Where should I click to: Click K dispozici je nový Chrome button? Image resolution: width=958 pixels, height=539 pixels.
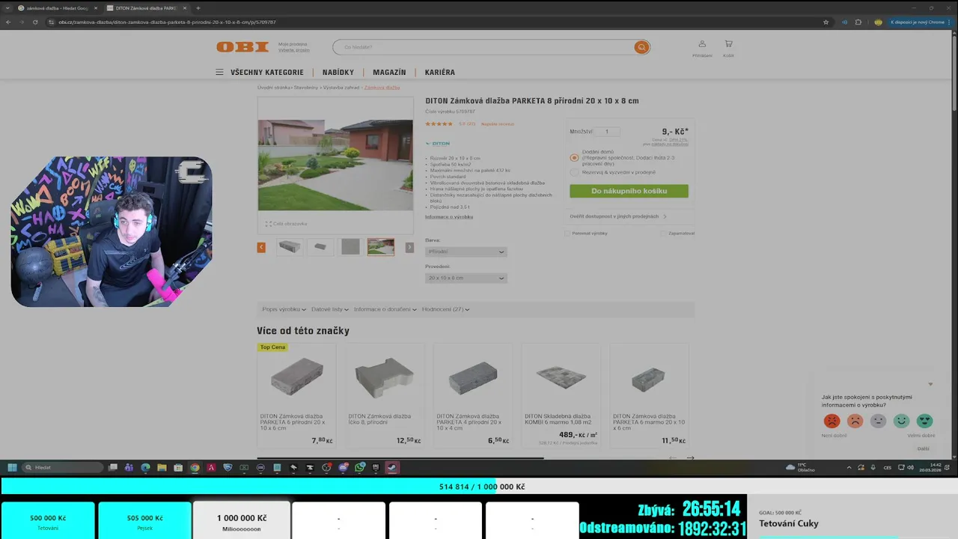[x=919, y=22]
